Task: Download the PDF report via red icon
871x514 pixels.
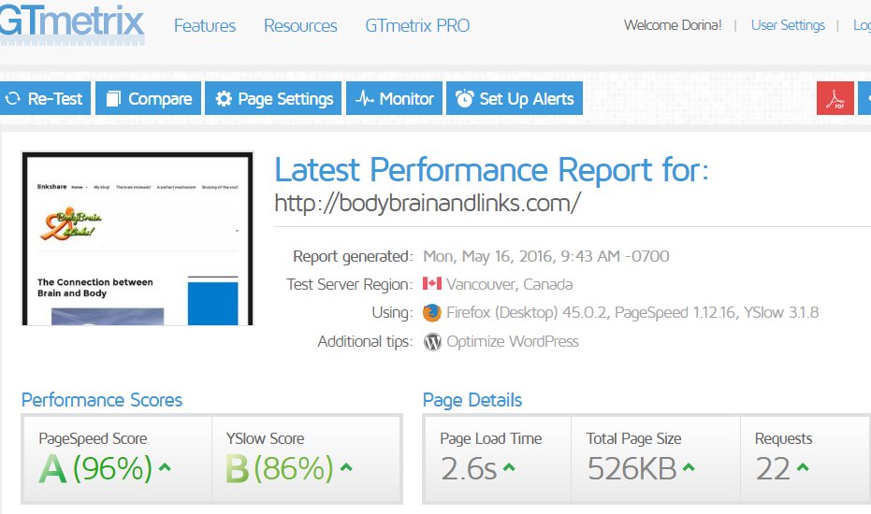Action: coord(835,98)
